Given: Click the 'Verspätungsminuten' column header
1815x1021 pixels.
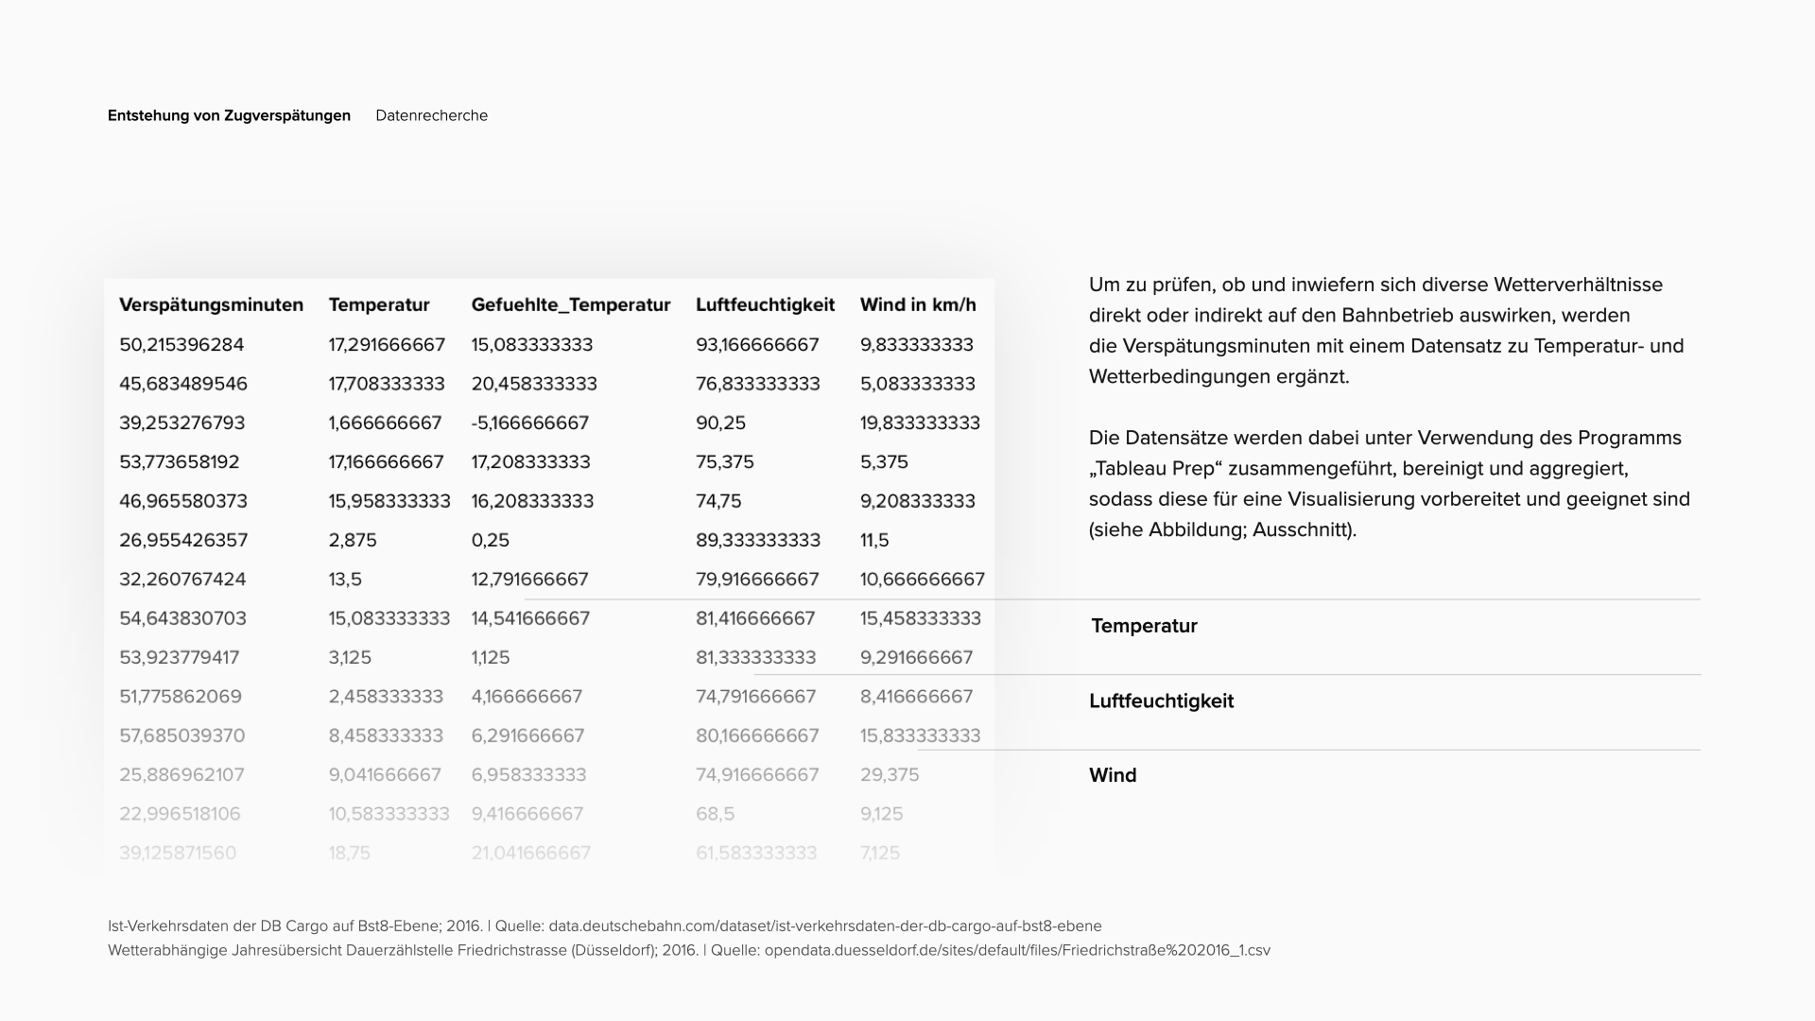Looking at the screenshot, I should pyautogui.click(x=211, y=304).
